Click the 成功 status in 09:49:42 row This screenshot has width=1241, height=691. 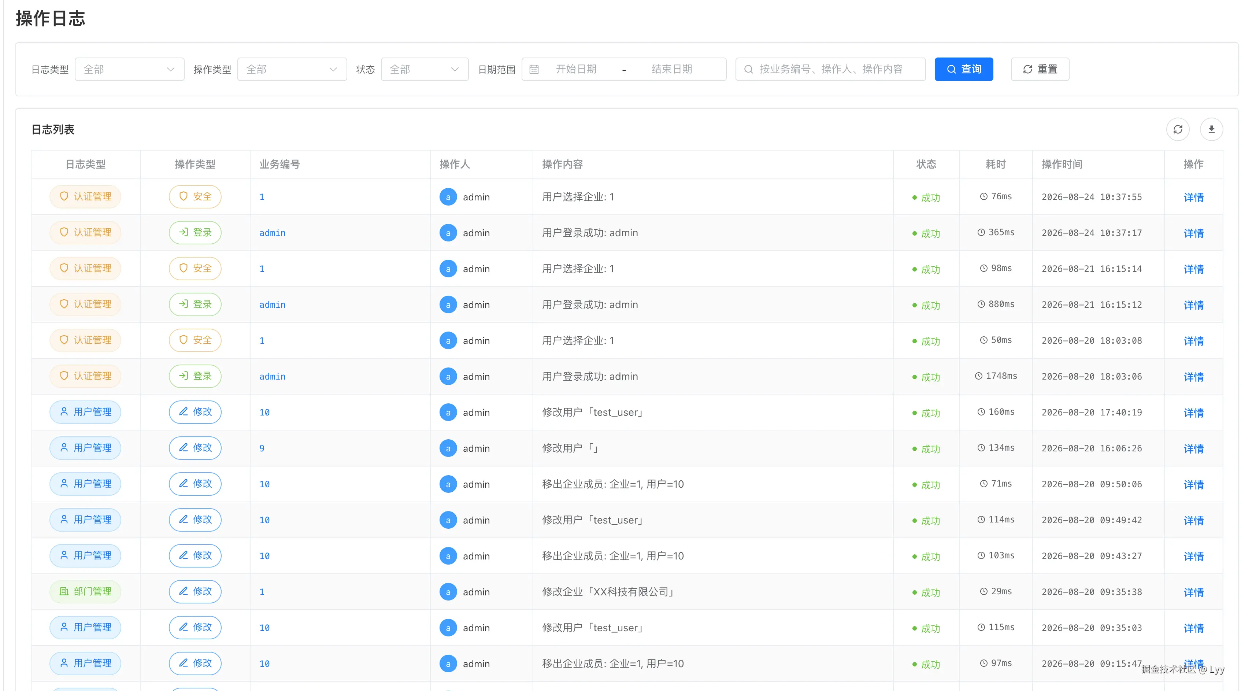926,520
